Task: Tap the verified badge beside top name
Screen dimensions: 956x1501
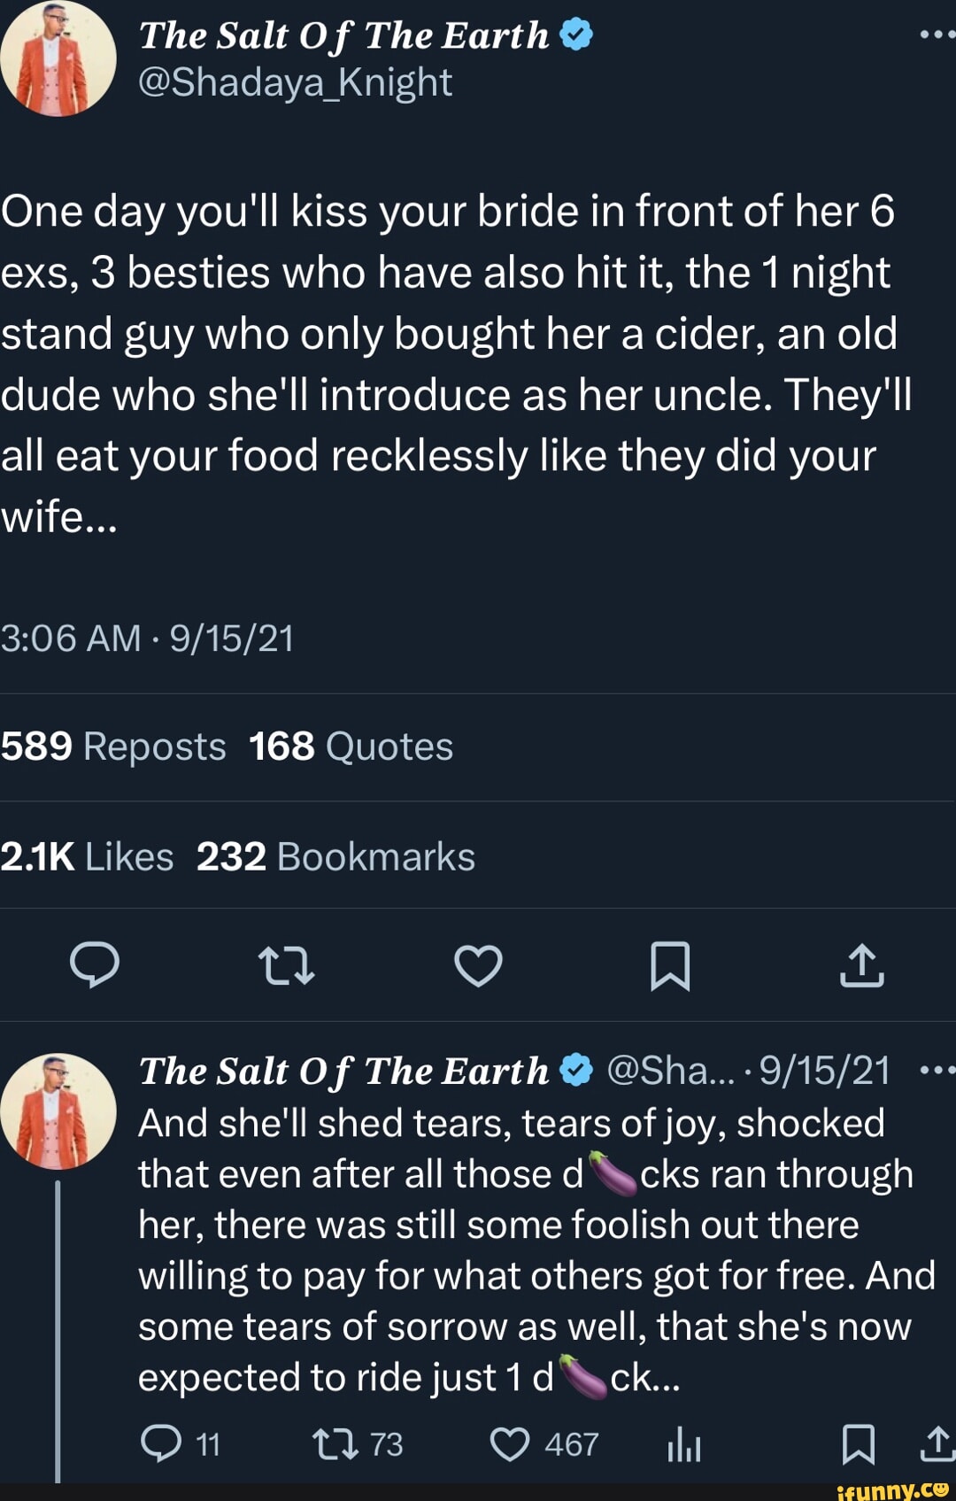Action: tap(576, 35)
